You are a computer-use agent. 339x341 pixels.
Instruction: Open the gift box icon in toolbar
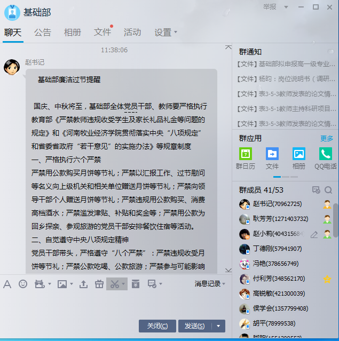tap(99, 284)
